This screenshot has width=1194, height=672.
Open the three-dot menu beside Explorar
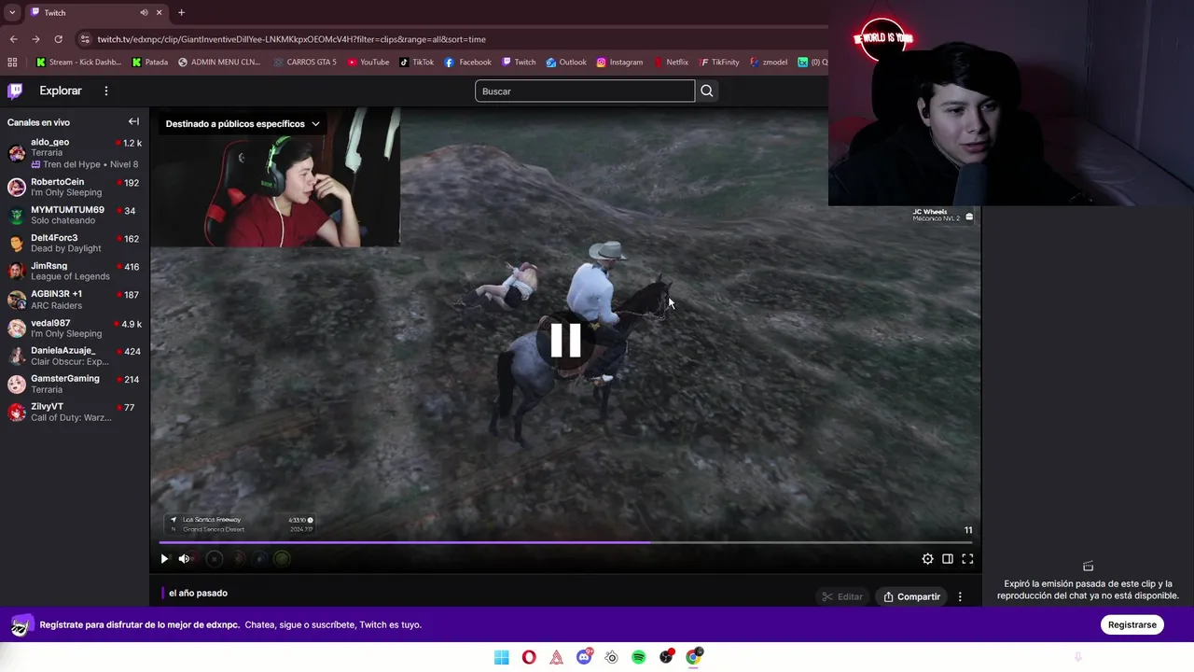click(x=106, y=91)
